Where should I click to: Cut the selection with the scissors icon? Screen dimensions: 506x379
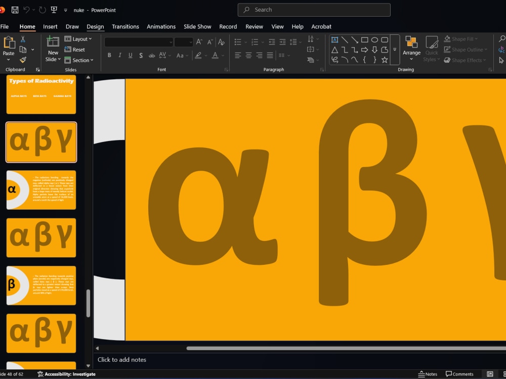tap(23, 39)
